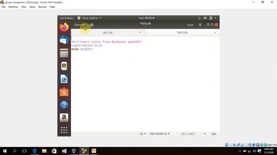Open Visual Studio from the taskbar
Screen dimensions: 277x155
point(64,151)
